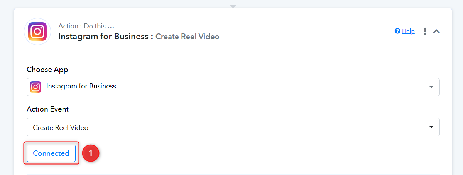The height and width of the screenshot is (175, 463).
Task: Open the three-dot more options menu
Action: (x=425, y=32)
